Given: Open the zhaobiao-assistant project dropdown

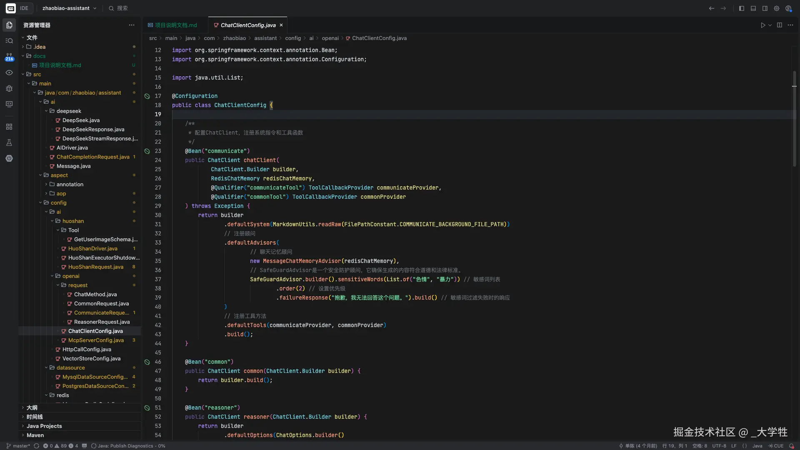Looking at the screenshot, I should (x=69, y=8).
